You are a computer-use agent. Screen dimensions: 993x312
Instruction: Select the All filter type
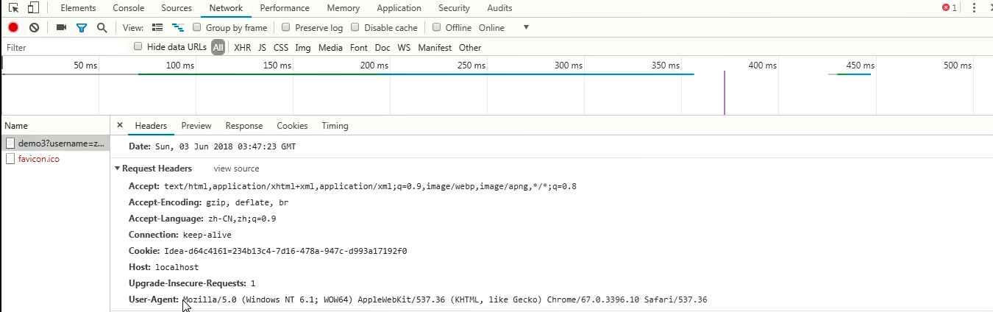tap(218, 47)
